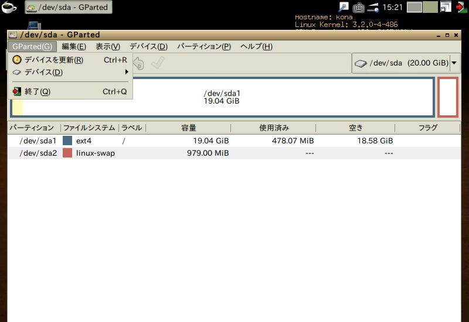The image size is (469, 322).
Task: Click the 15:21 clock
Action: [393, 7]
